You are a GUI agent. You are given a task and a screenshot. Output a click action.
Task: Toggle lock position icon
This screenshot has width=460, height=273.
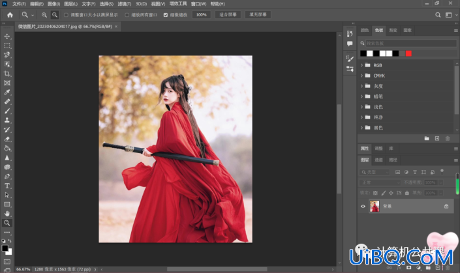(x=391, y=193)
